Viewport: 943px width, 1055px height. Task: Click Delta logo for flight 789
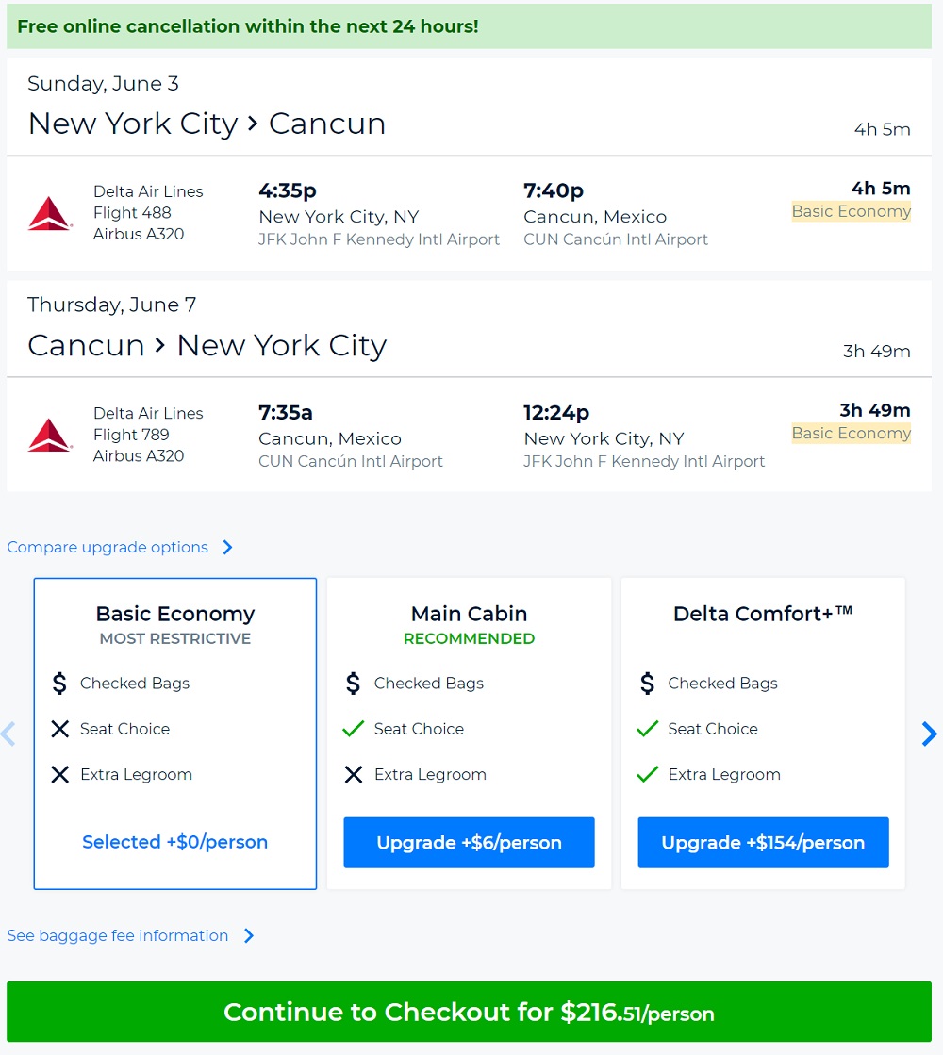pyautogui.click(x=50, y=435)
